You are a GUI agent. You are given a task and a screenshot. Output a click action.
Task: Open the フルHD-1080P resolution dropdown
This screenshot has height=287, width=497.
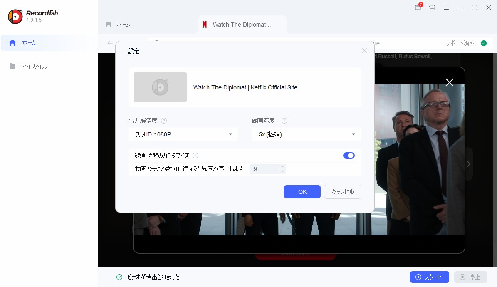pos(183,134)
